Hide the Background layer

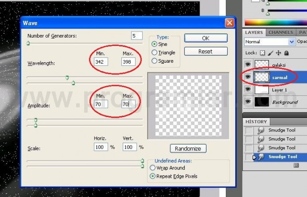coord(248,102)
